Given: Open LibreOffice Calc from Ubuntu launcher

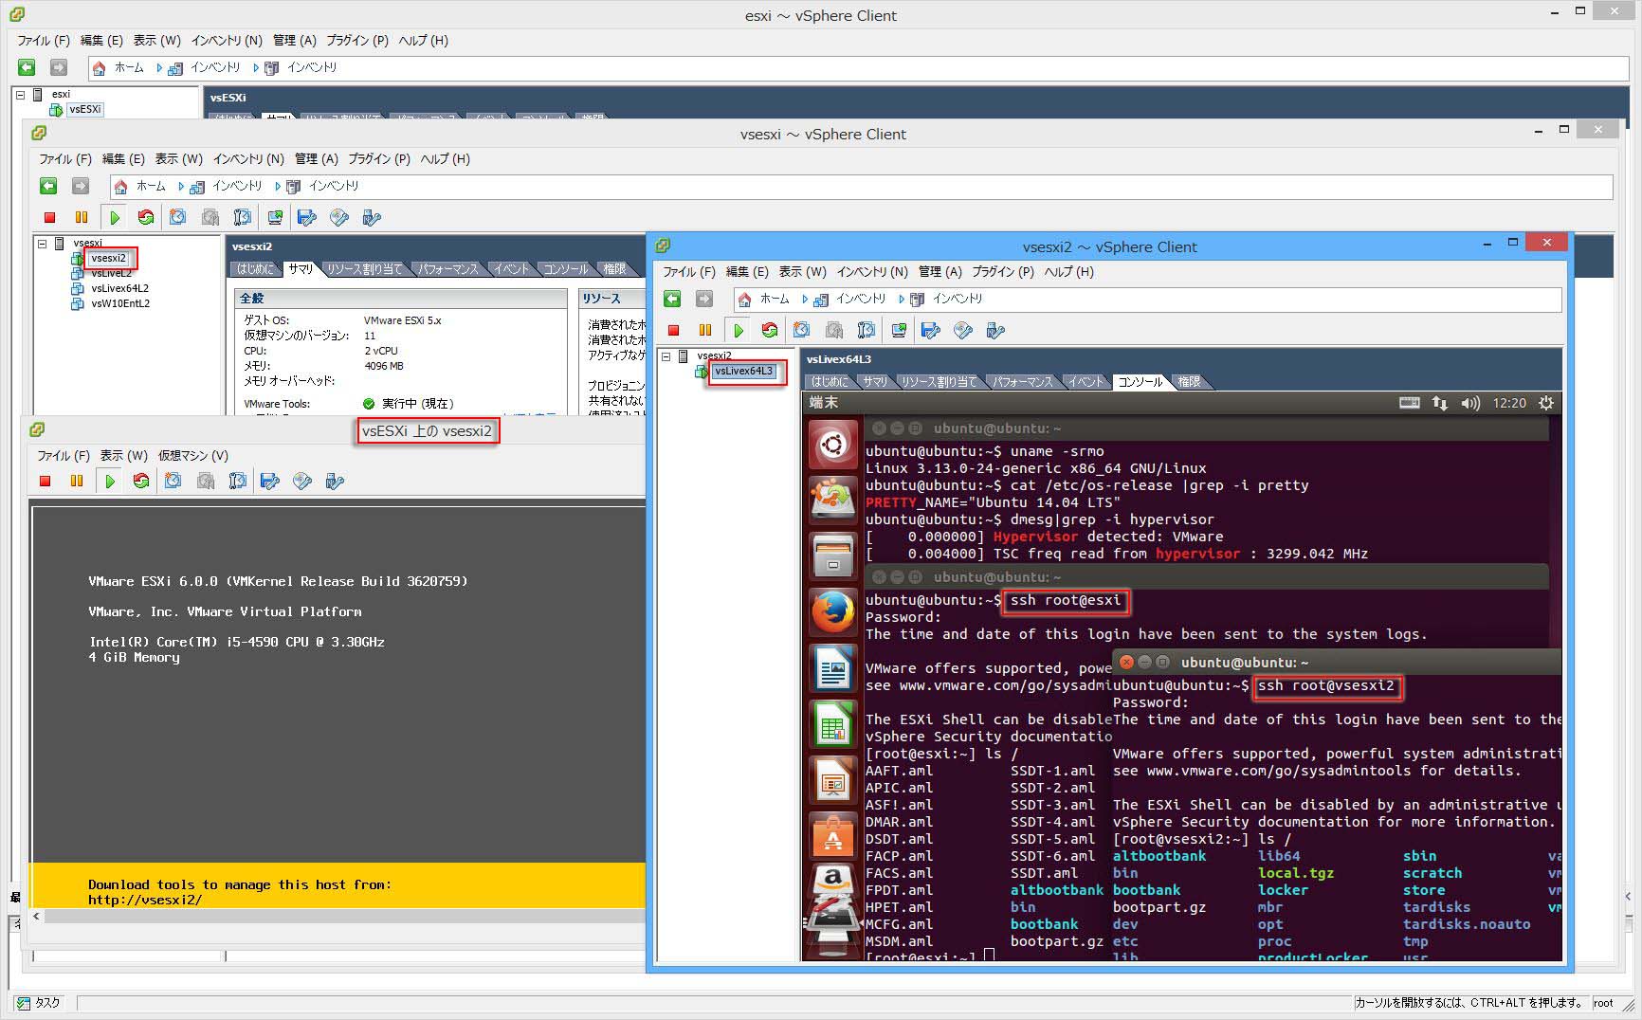Looking at the screenshot, I should [x=832, y=723].
